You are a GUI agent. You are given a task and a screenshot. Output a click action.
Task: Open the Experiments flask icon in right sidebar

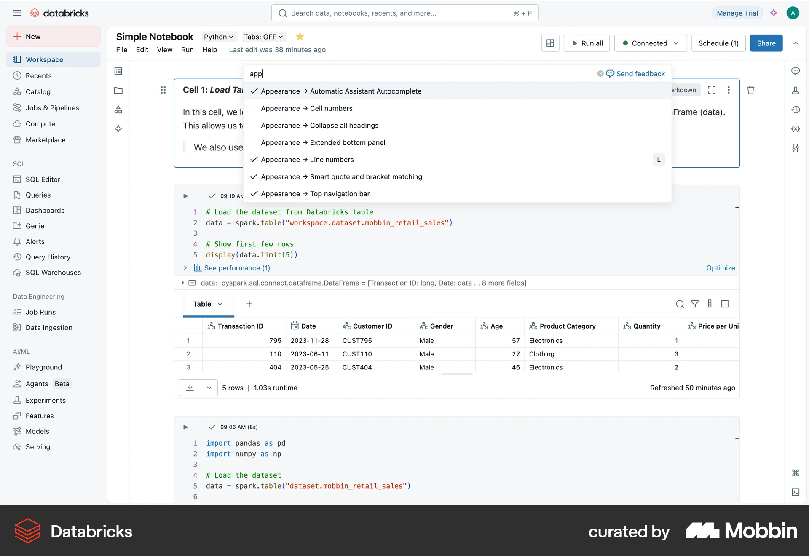[x=796, y=90]
